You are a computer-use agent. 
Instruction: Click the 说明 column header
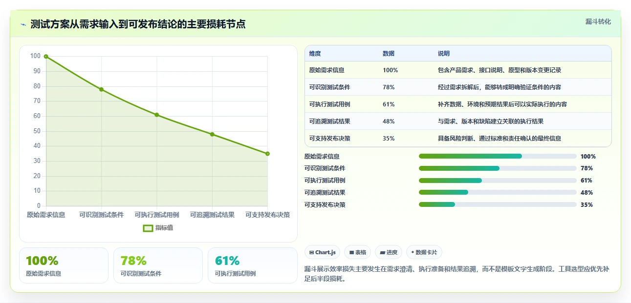pyautogui.click(x=444, y=54)
